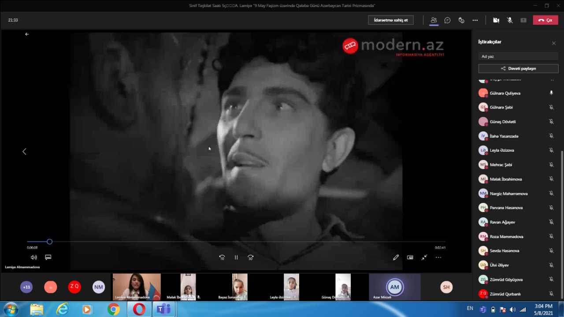Click İdarəetmə xahiş et request control button
This screenshot has width=564, height=317.
tap(391, 20)
